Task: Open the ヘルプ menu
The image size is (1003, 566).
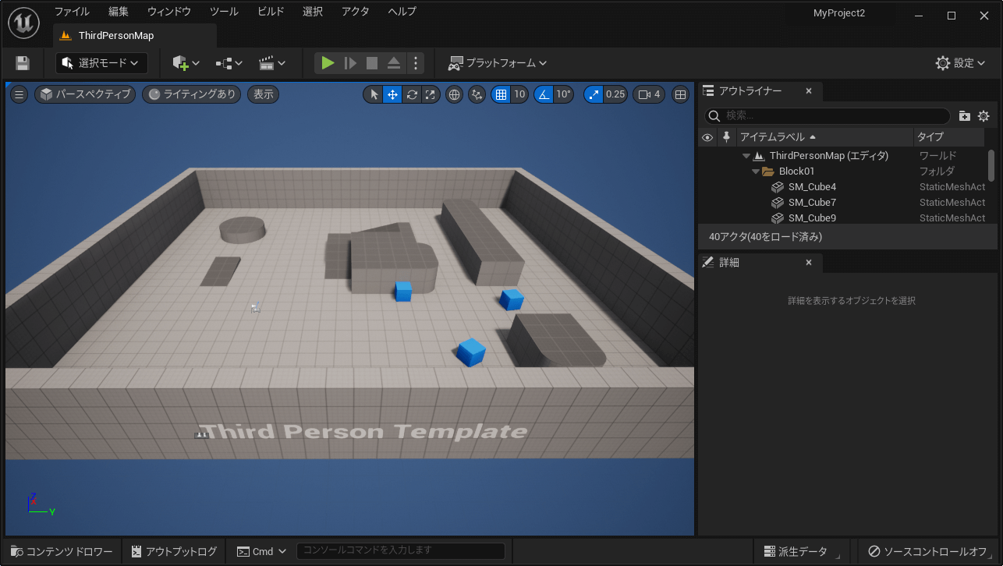Action: [402, 12]
